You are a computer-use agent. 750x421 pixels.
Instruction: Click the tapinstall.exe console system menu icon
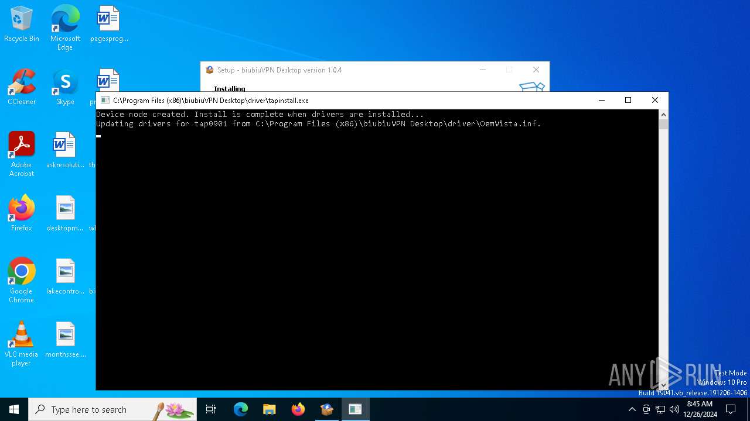coord(105,100)
